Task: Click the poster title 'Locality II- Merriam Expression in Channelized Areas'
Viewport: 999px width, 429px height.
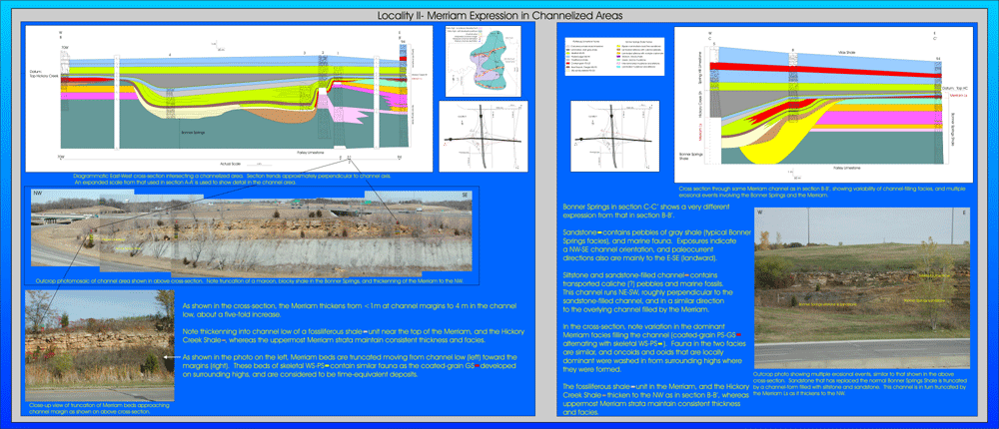Action: pyautogui.click(x=499, y=14)
